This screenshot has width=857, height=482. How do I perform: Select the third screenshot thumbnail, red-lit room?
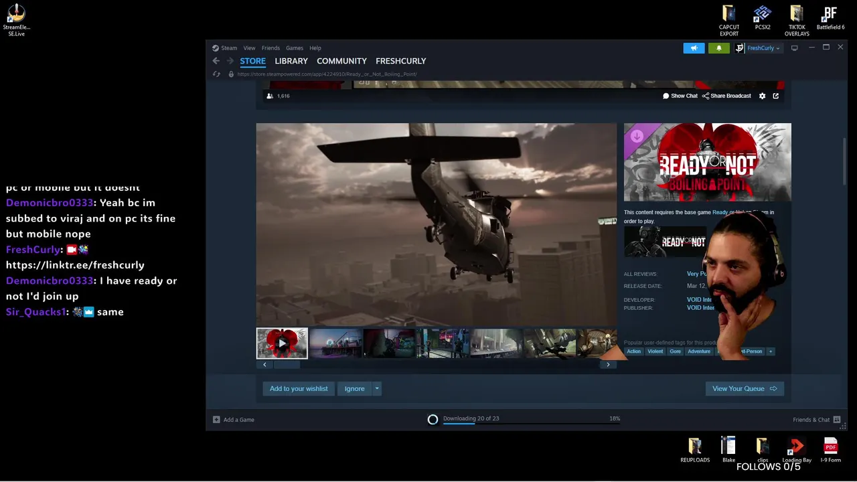389,343
